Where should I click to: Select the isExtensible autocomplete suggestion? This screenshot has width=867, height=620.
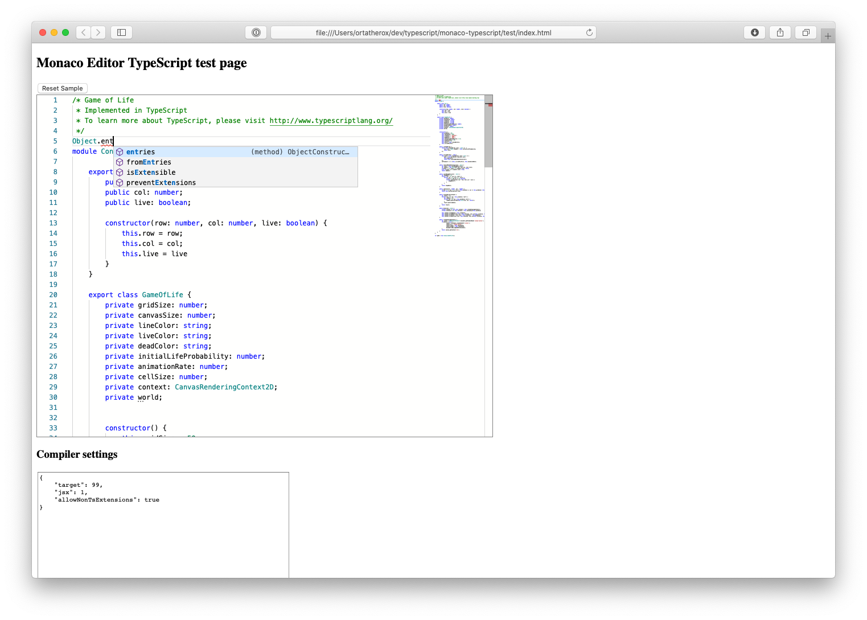pos(236,173)
